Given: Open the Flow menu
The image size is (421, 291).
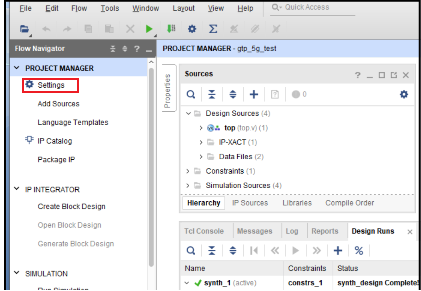Looking at the screenshot, I should click(79, 8).
